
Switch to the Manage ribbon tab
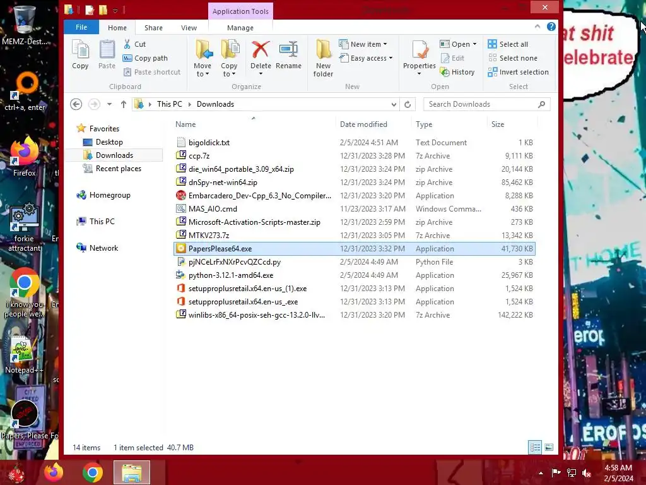pos(240,28)
